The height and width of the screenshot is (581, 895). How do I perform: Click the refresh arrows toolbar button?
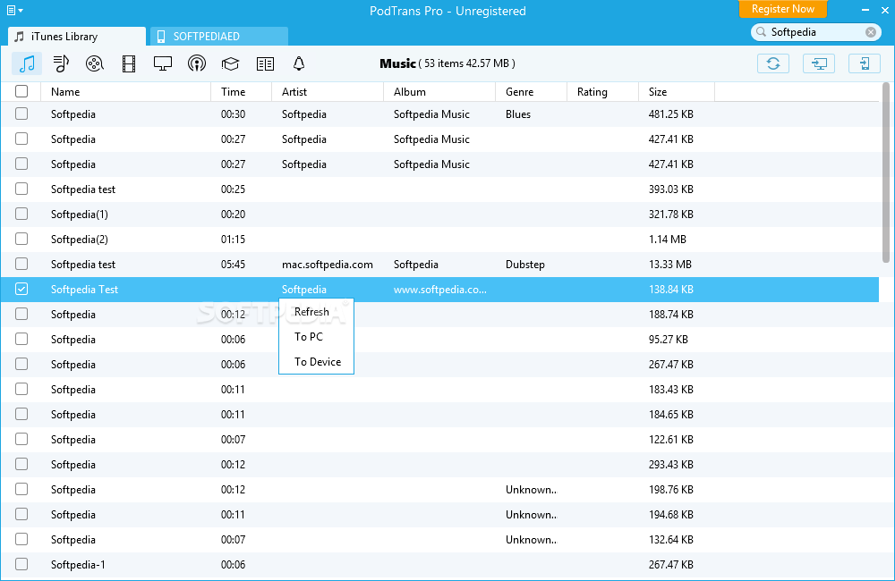(x=773, y=63)
